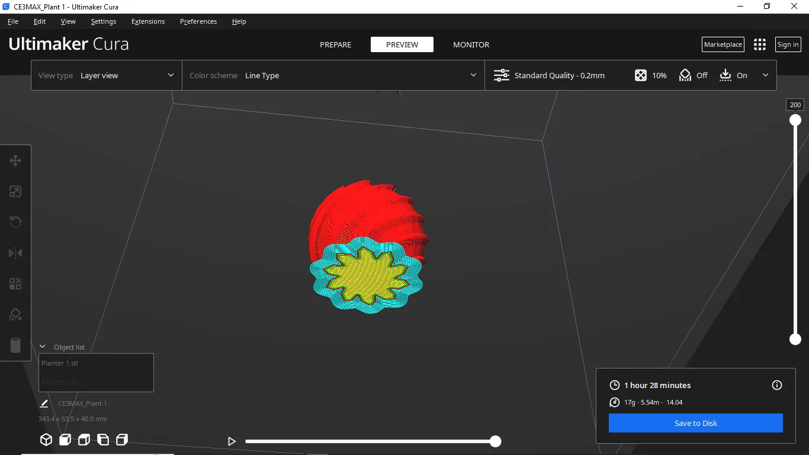Open Per Model Settings tool
This screenshot has width=809, height=455.
[15, 284]
